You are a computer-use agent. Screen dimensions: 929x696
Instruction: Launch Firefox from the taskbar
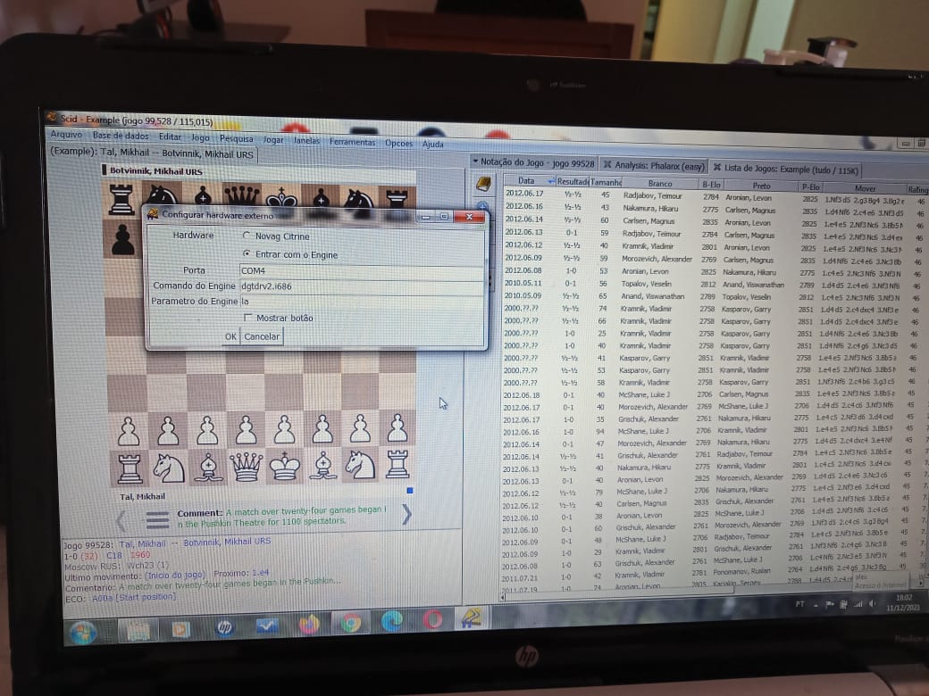[309, 625]
